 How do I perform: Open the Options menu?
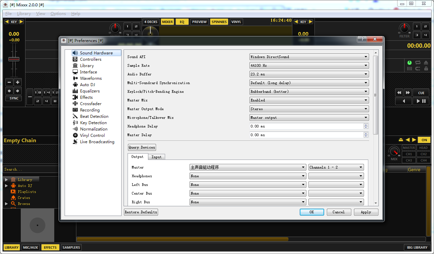click(x=58, y=14)
